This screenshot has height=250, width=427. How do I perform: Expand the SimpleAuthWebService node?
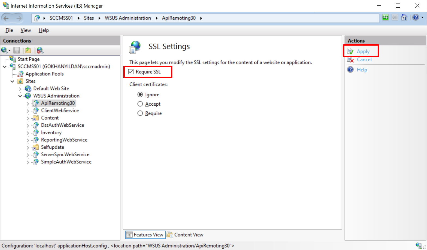tap(28, 162)
